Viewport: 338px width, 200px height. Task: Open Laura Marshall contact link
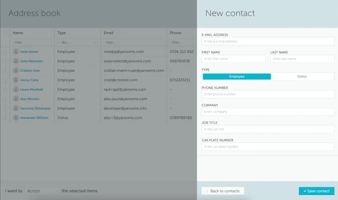point(31,90)
